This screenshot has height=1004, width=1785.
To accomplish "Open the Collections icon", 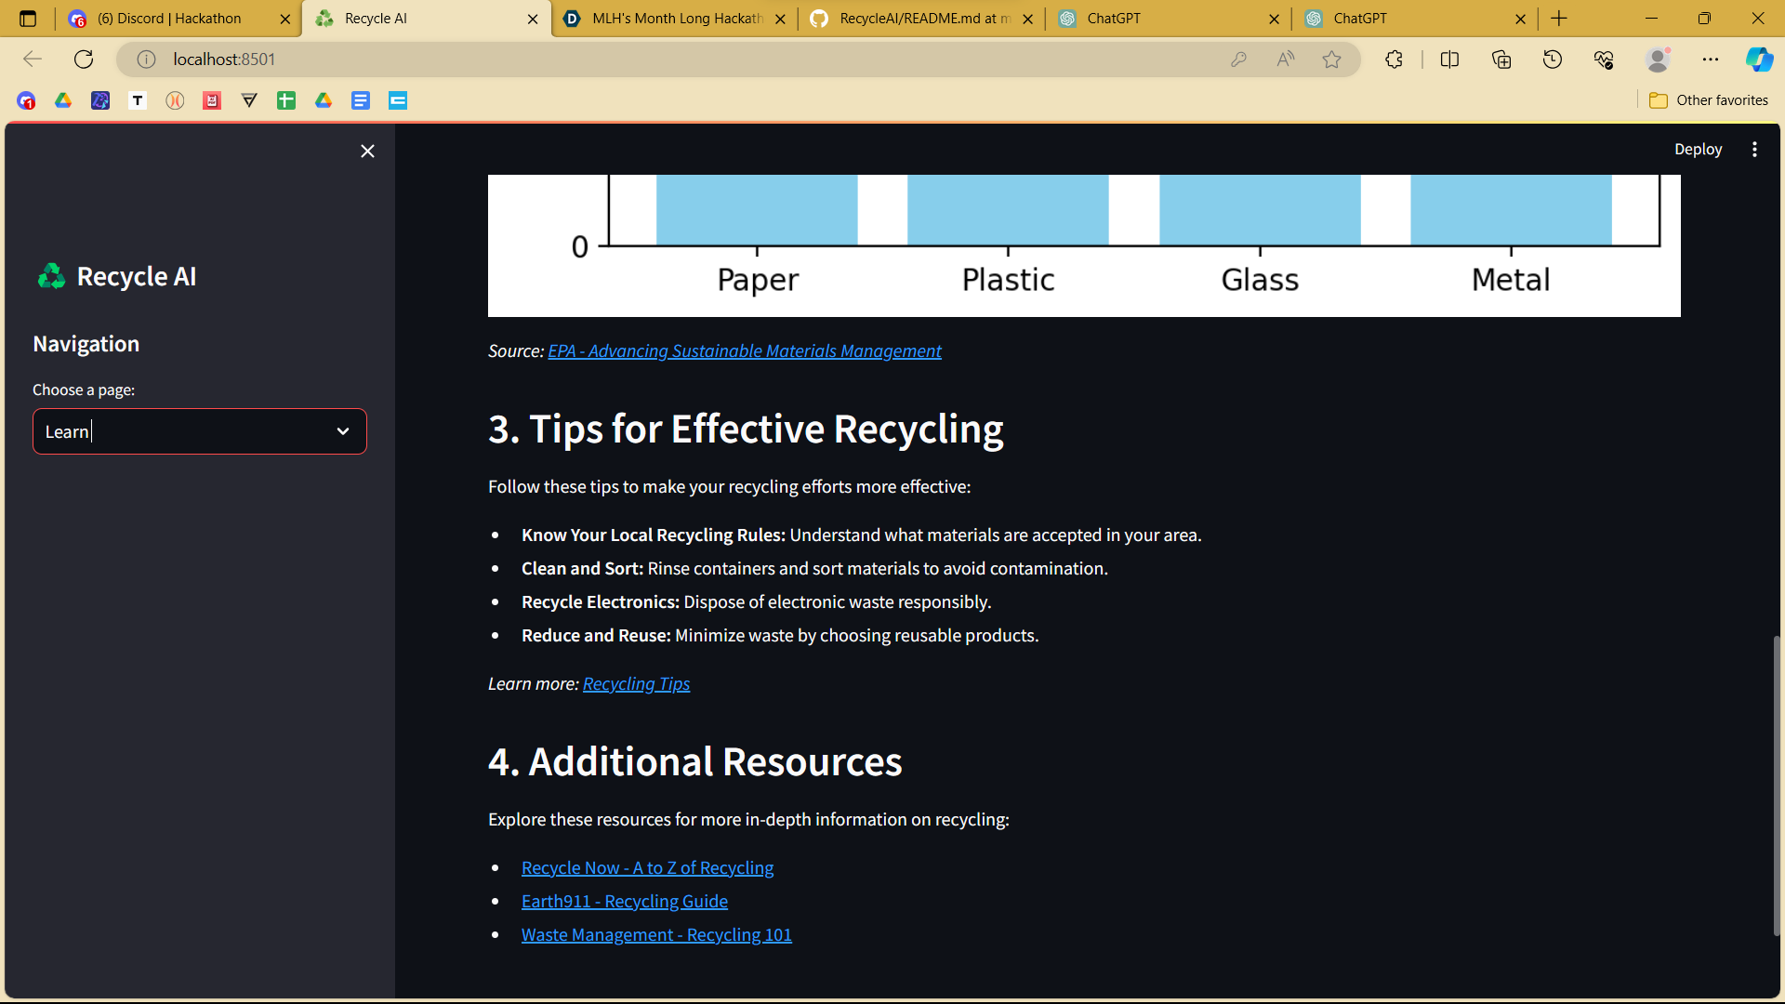I will tap(1501, 59).
